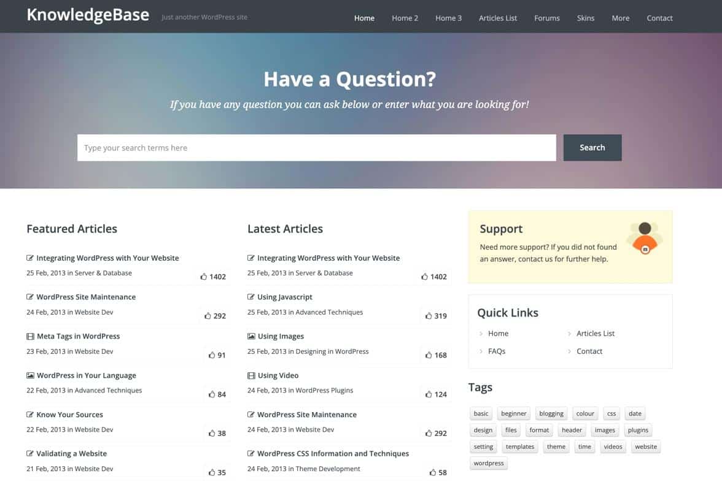The image size is (722, 498).
Task: Click the chevron beside Home in Quick Links
Action: (x=481, y=334)
